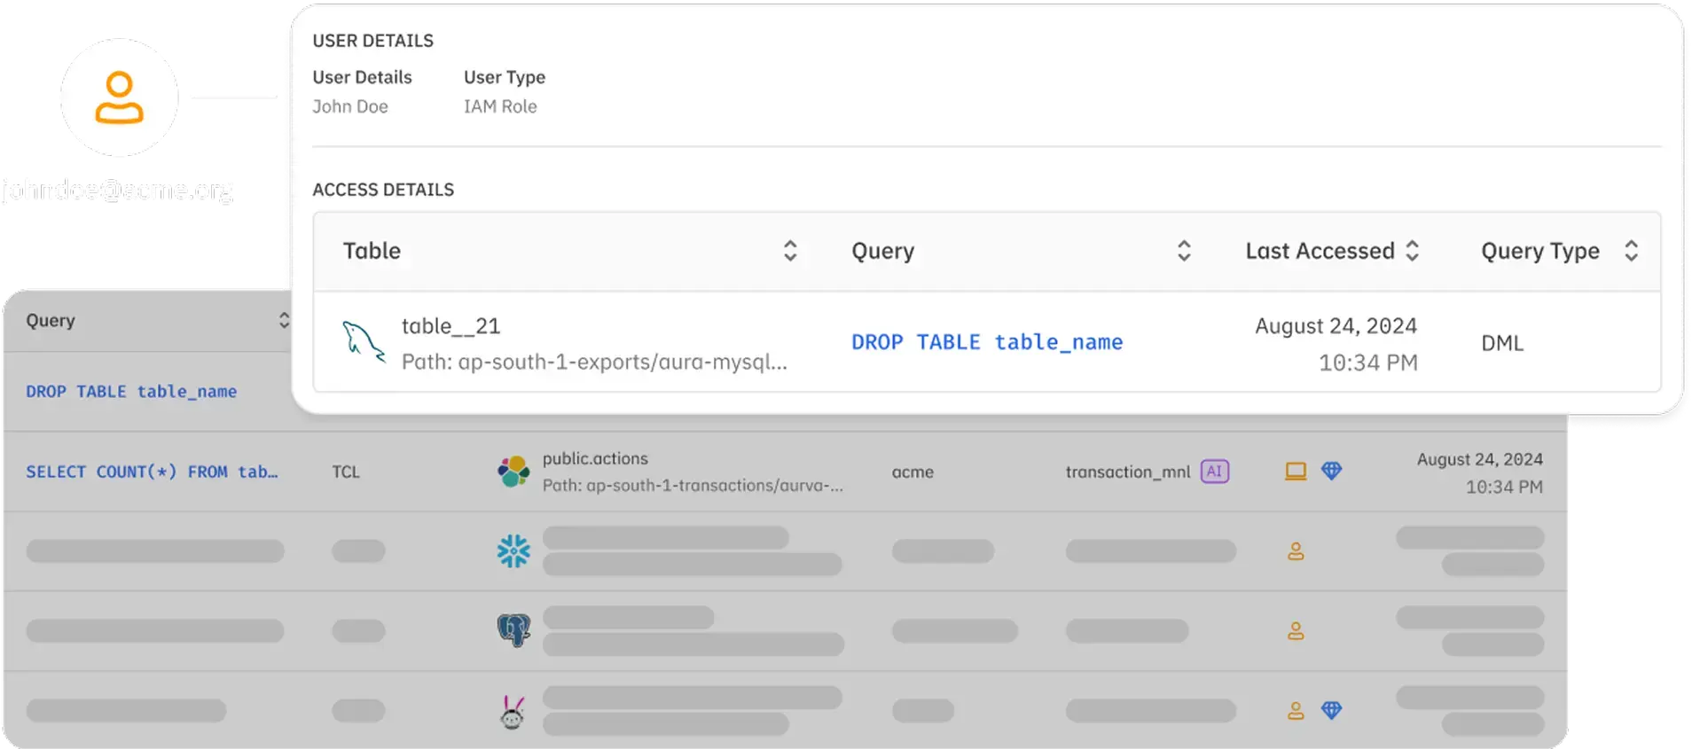Click the laptop icon in the transaction_mnl row

pos(1296,472)
